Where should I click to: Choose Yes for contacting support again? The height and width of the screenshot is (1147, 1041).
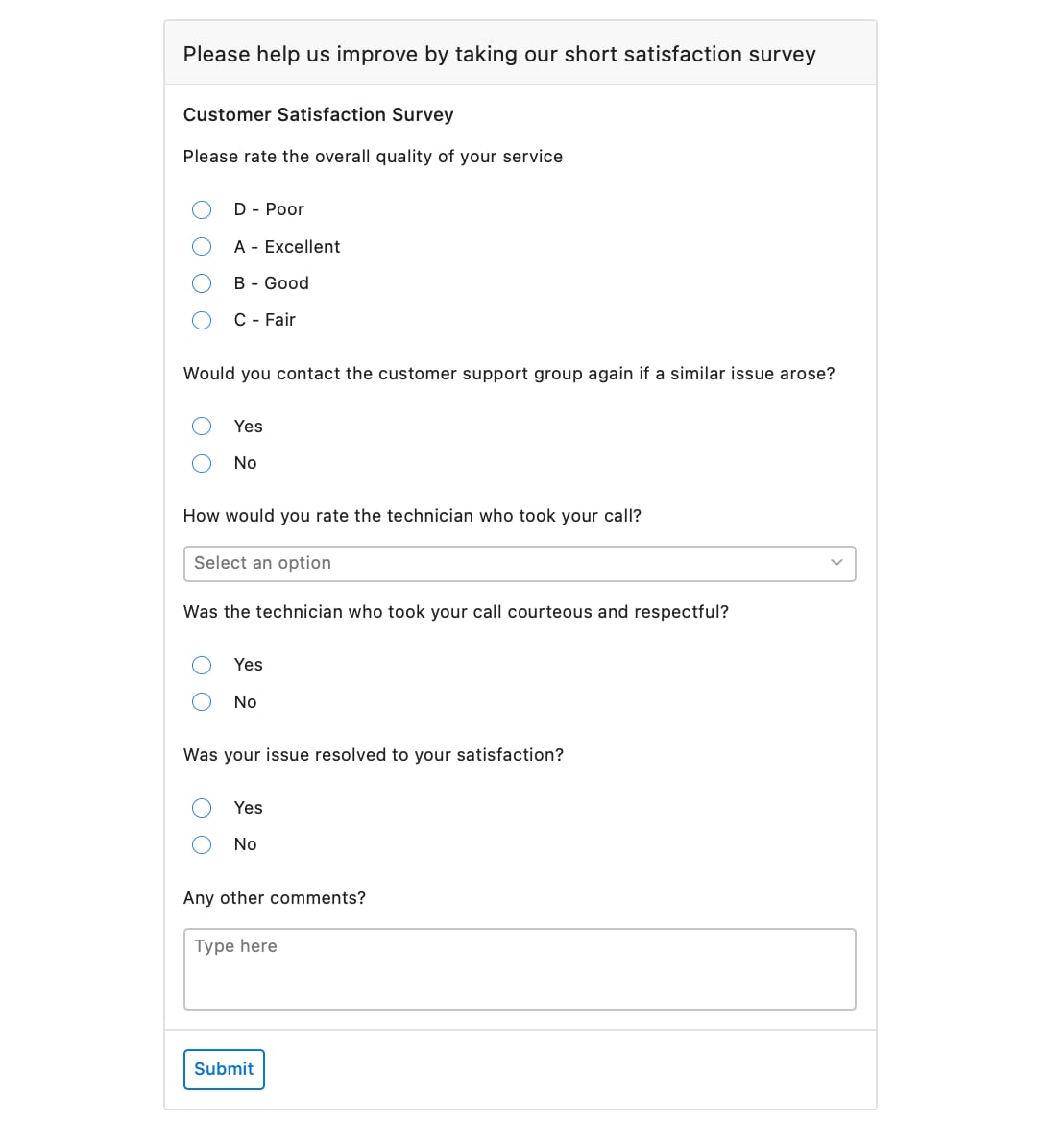tap(202, 426)
